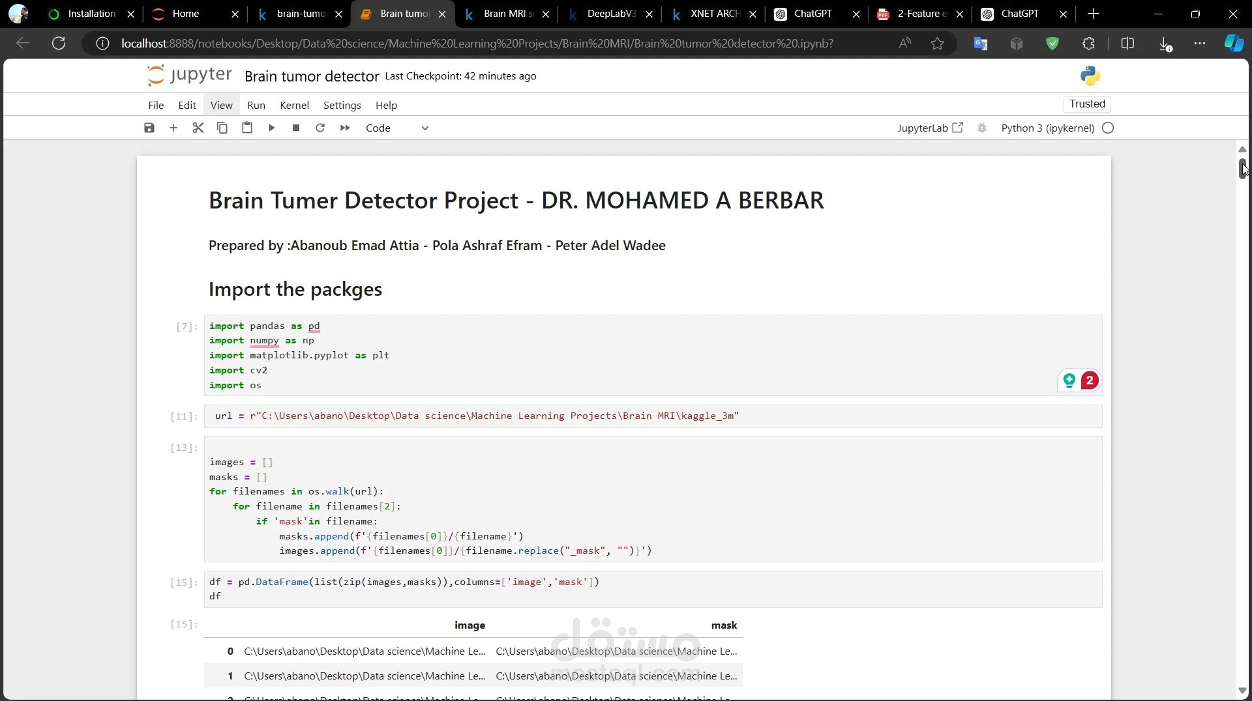Image resolution: width=1252 pixels, height=701 pixels.
Task: Click the Trusted notebook button
Action: coord(1087,104)
